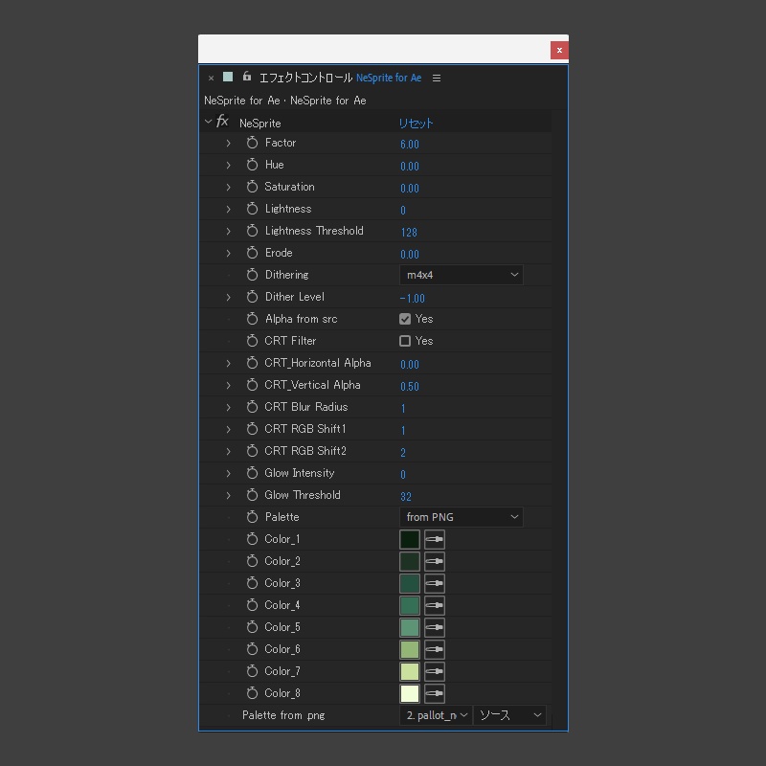Open the Palette from PNG dropdown
Image resolution: width=766 pixels, height=766 pixels.
[461, 516]
